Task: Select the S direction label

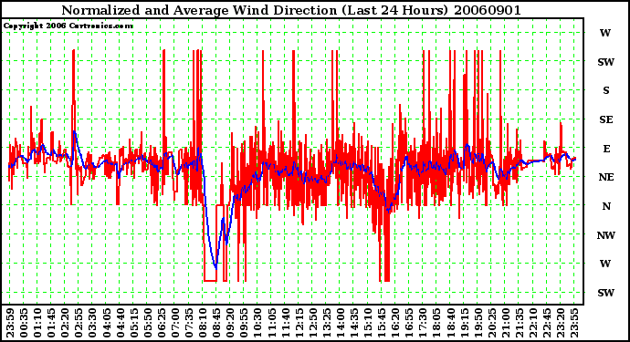Action: coord(606,90)
